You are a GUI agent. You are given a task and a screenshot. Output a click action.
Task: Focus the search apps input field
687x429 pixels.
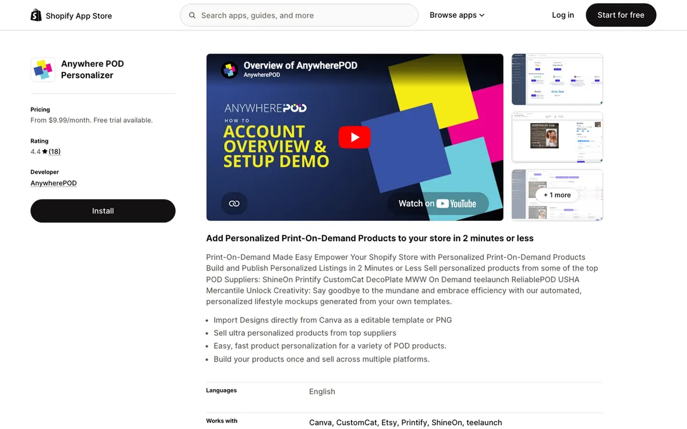[x=299, y=15]
